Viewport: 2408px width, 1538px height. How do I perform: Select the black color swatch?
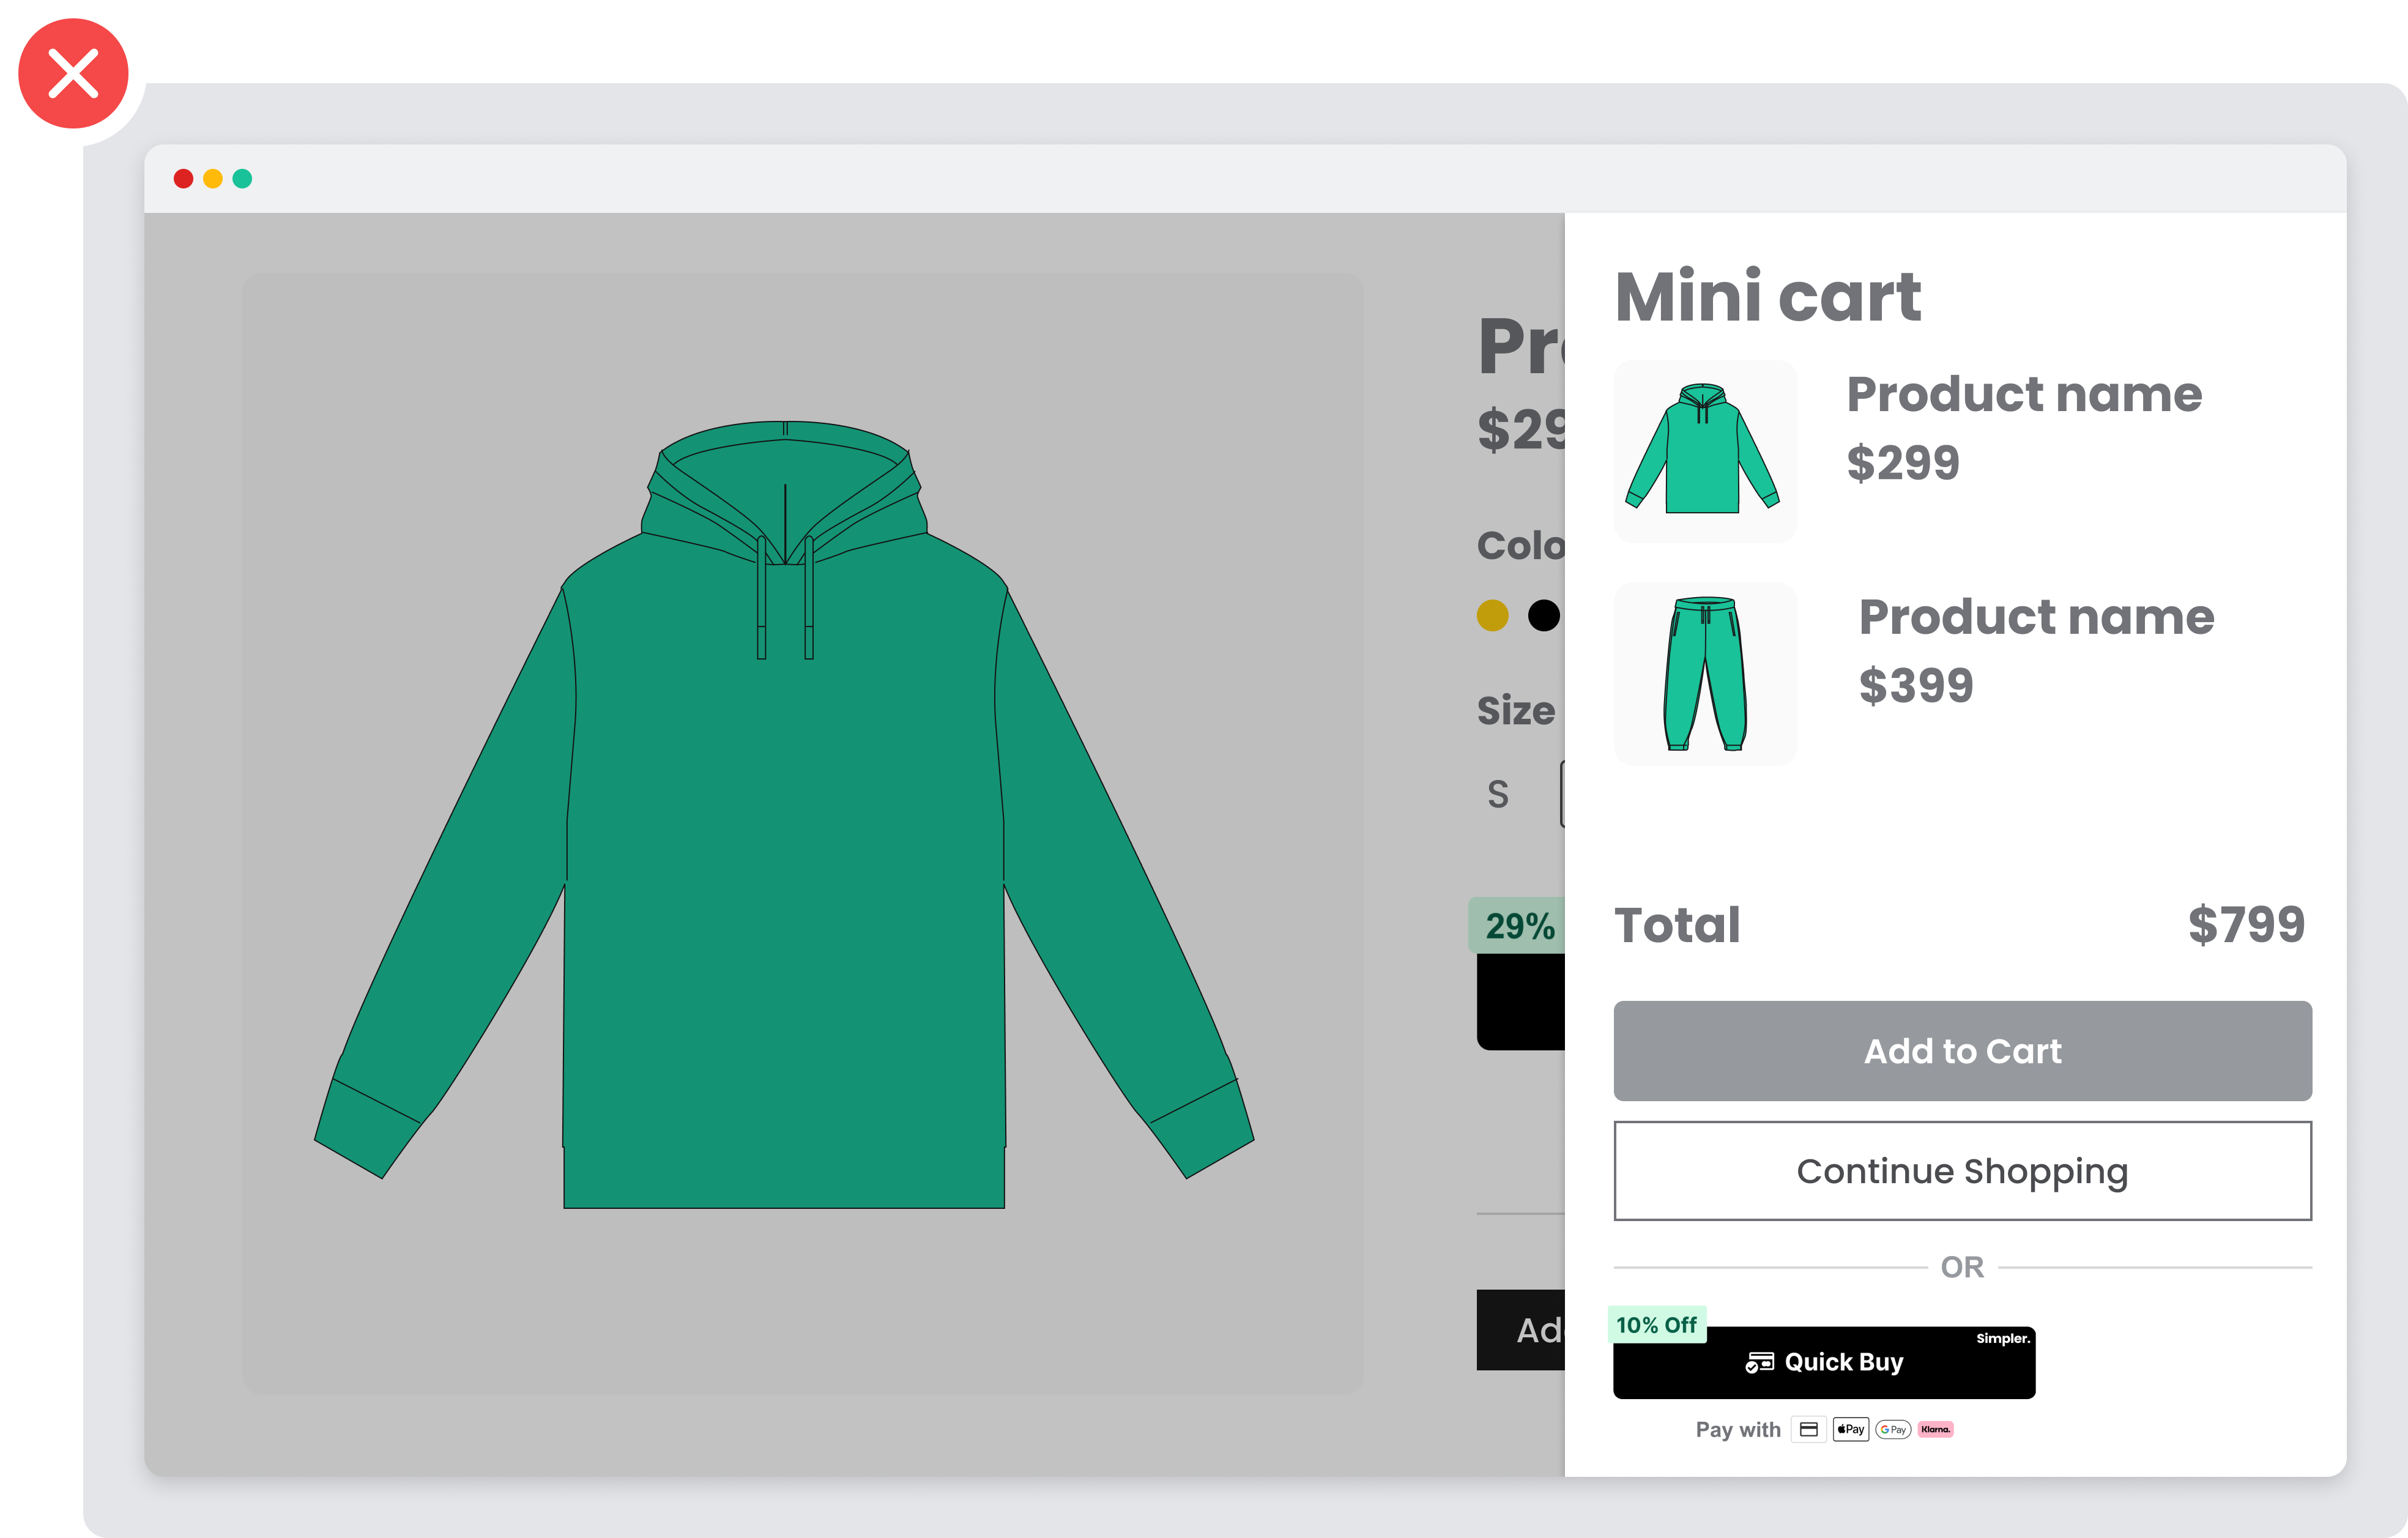pos(1543,615)
